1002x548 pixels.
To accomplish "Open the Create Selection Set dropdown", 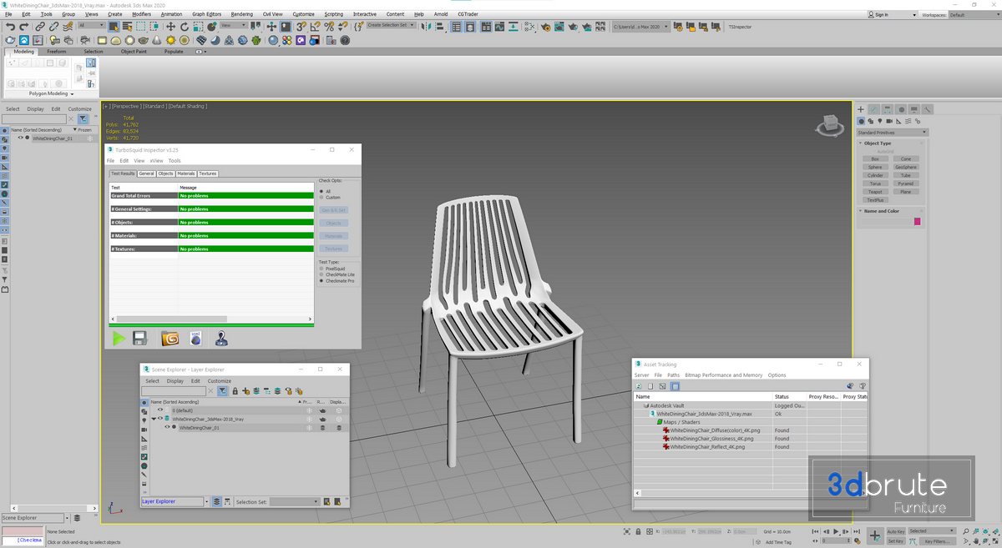I will click(391, 25).
